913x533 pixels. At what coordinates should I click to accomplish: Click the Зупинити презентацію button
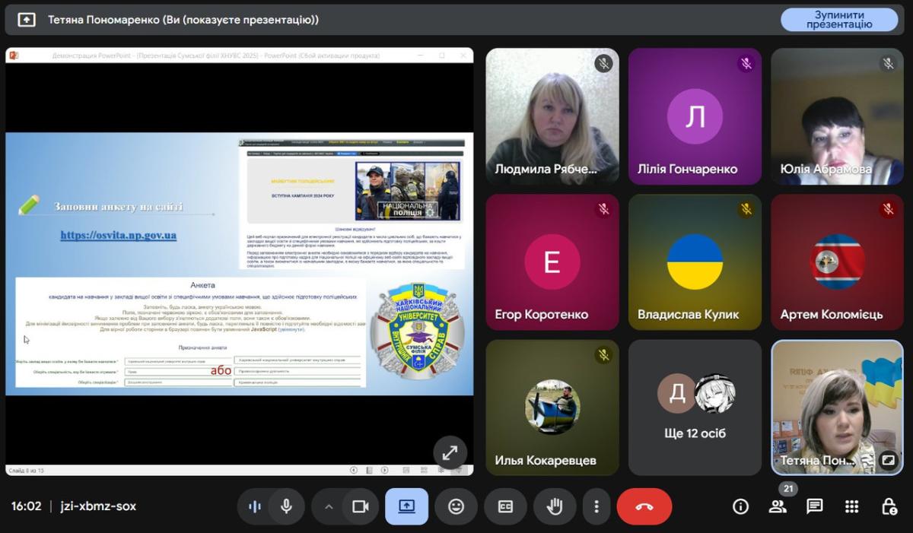tap(839, 20)
